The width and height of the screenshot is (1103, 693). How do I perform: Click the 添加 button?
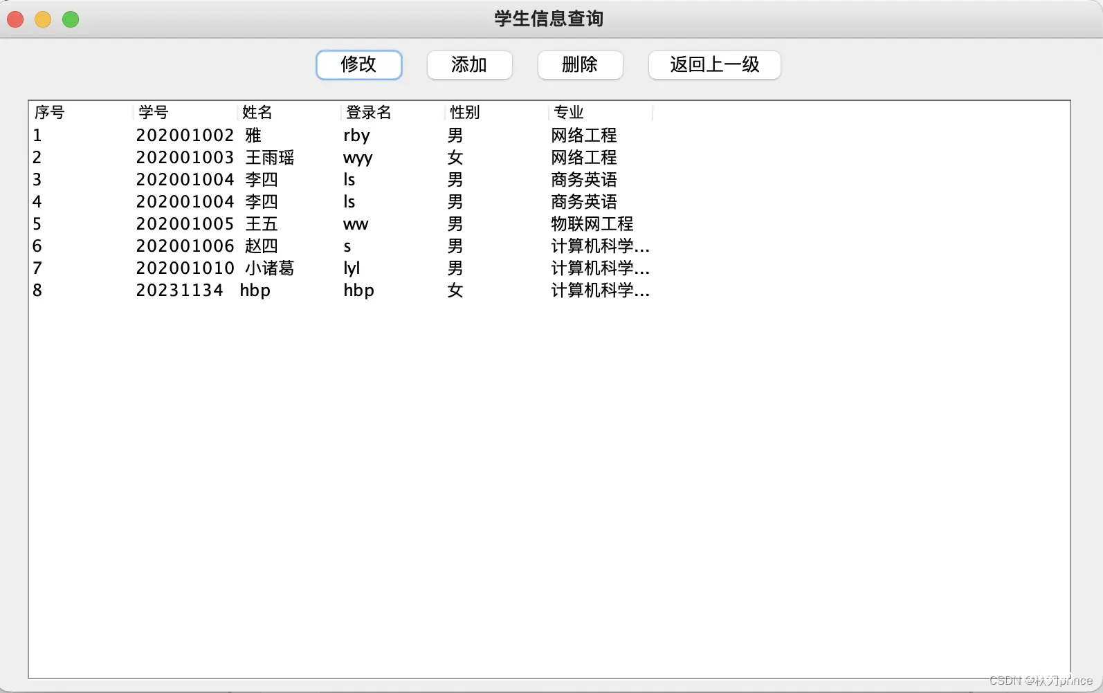click(x=469, y=65)
